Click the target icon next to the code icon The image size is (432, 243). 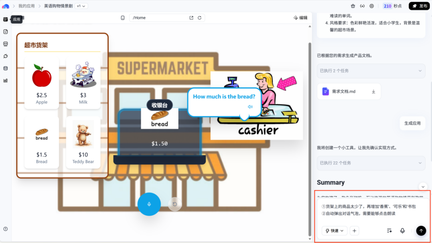point(372,6)
